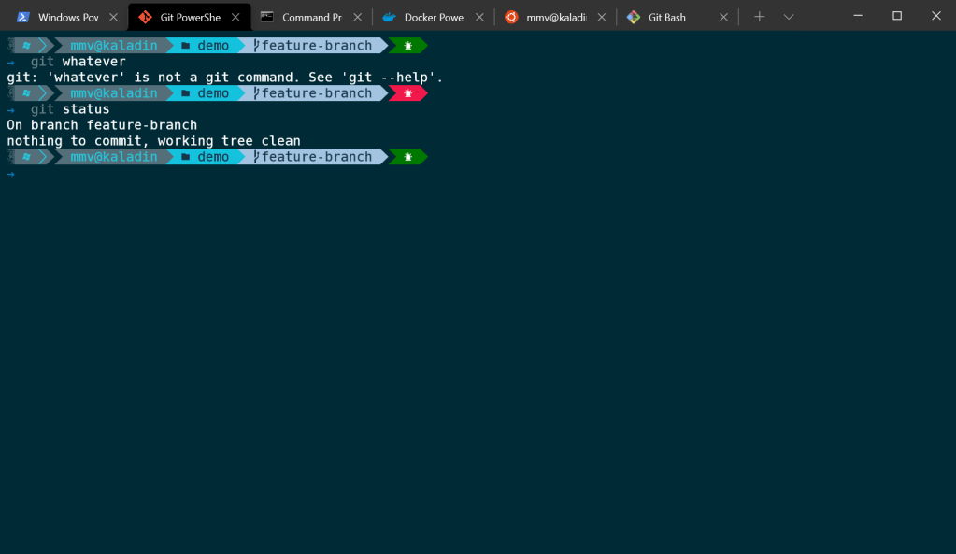
Task: Expand the new tab profile dropdown
Action: point(789,17)
